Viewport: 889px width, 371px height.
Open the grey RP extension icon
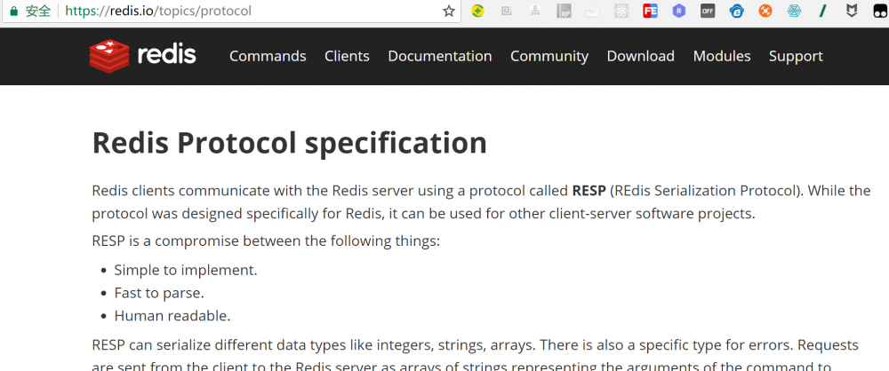[565, 12]
